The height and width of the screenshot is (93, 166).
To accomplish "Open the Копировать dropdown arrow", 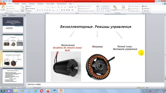I will 16,9.
